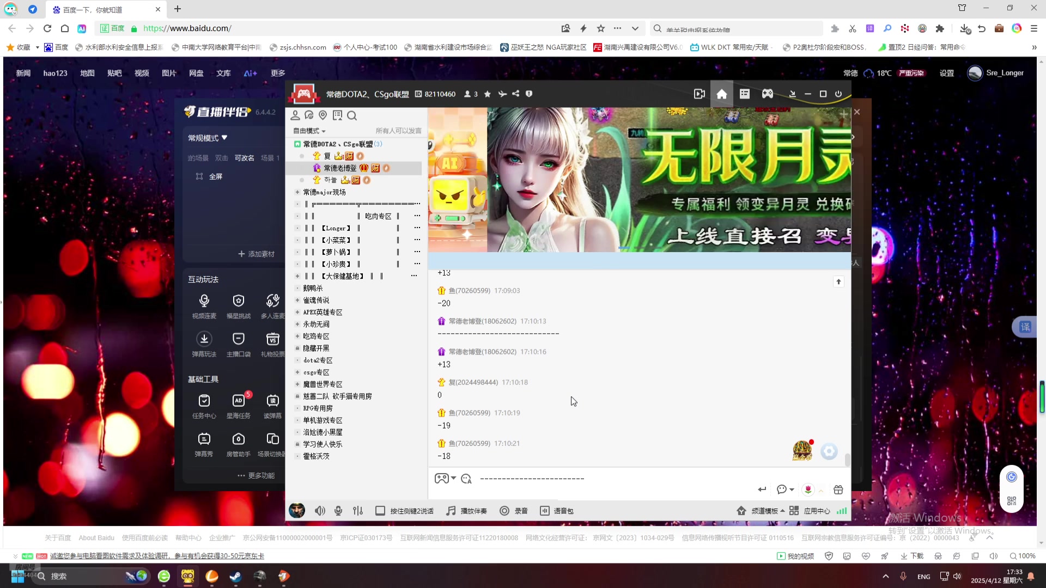The height and width of the screenshot is (588, 1046).
Task: Click 全屏 source in 直播伴侣
Action: (209, 176)
